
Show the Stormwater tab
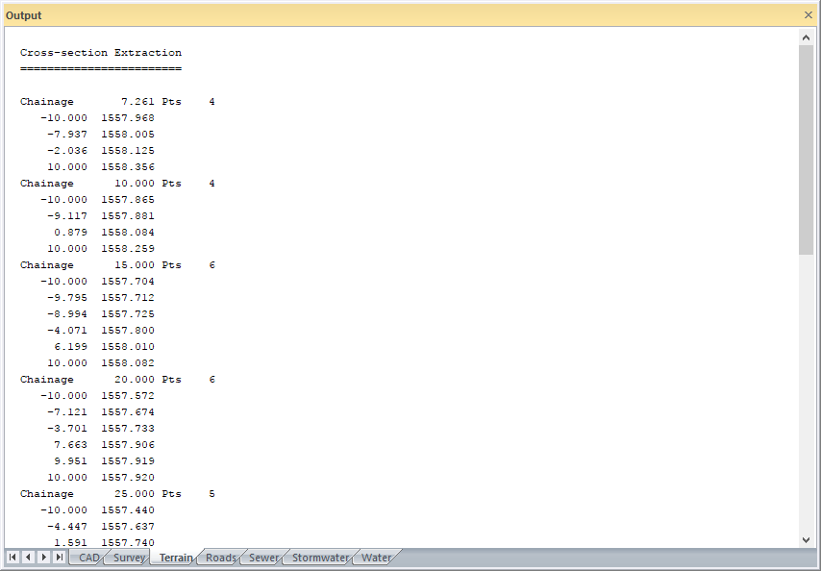[320, 558]
